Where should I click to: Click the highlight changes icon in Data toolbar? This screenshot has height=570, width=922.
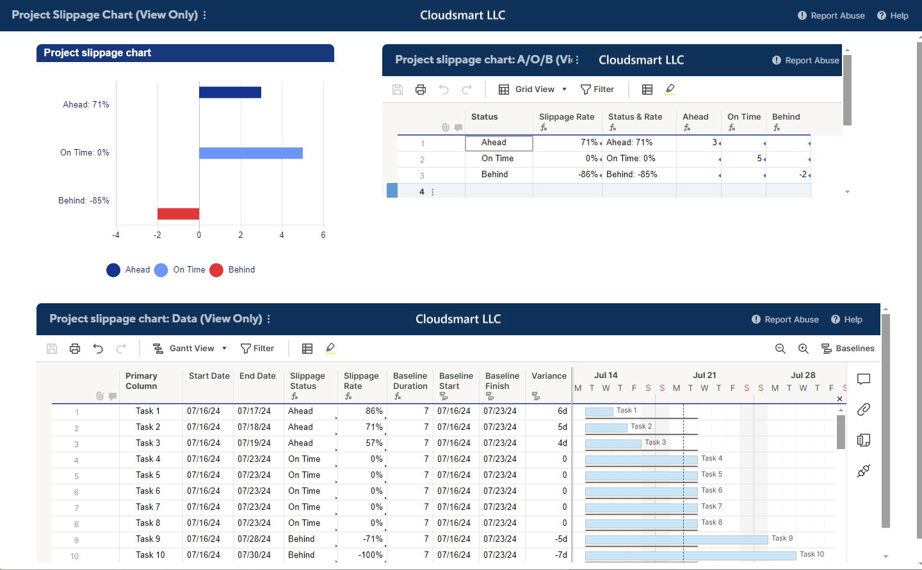[x=330, y=349]
